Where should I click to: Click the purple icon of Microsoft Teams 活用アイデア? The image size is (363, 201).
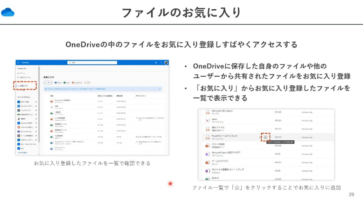208,154
